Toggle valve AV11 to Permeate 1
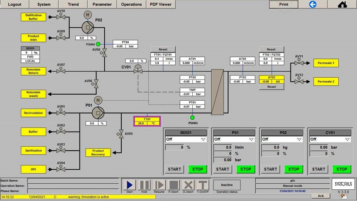The width and height of the screenshot is (357, 201). 299,63
